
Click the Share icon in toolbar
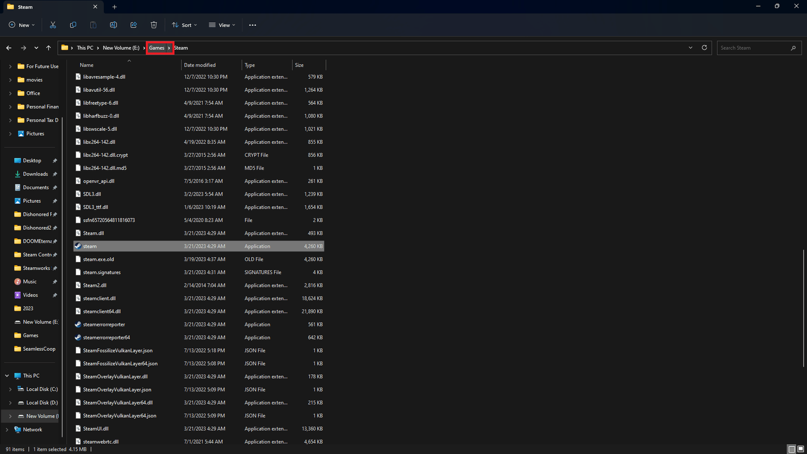click(134, 25)
